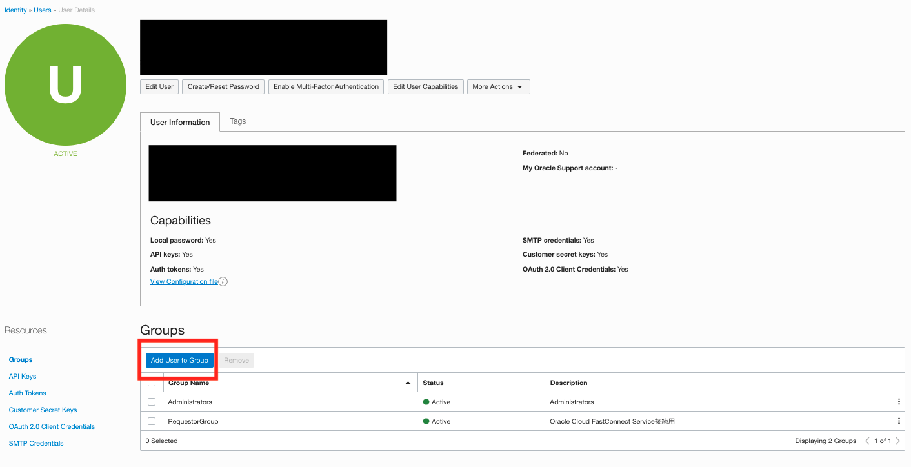Click the Group Name sort arrow
The height and width of the screenshot is (467, 911).
pyautogui.click(x=408, y=383)
